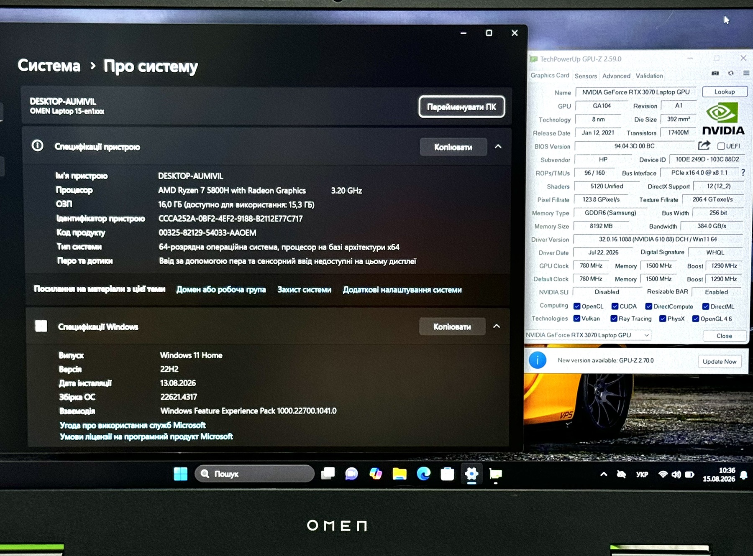Open Task View from the taskbar
Viewport: 753px width, 556px height.
click(x=328, y=474)
